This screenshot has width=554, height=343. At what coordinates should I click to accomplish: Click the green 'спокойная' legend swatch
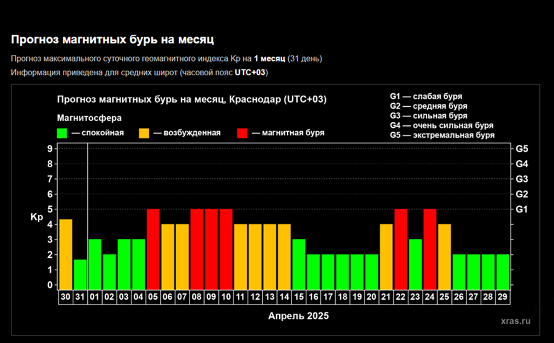[x=62, y=133]
